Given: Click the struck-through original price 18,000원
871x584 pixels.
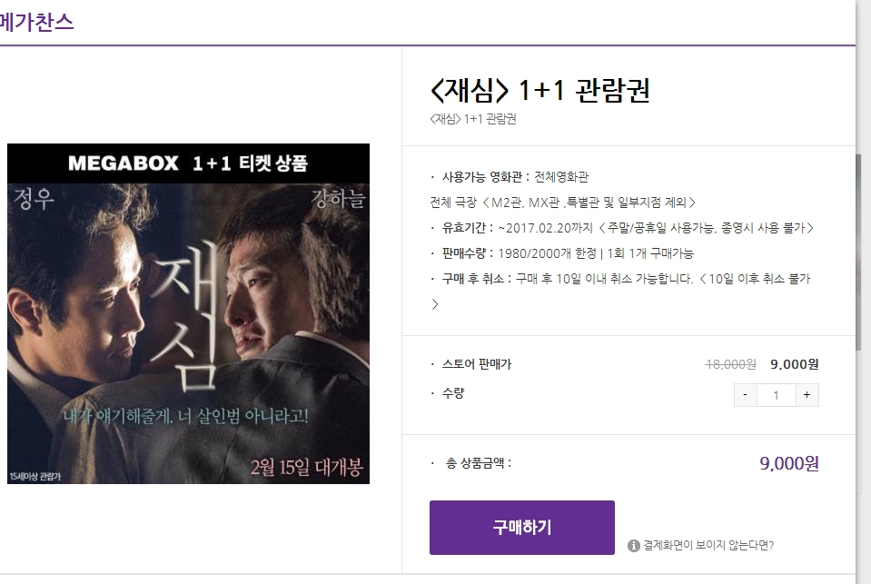Looking at the screenshot, I should [x=730, y=364].
